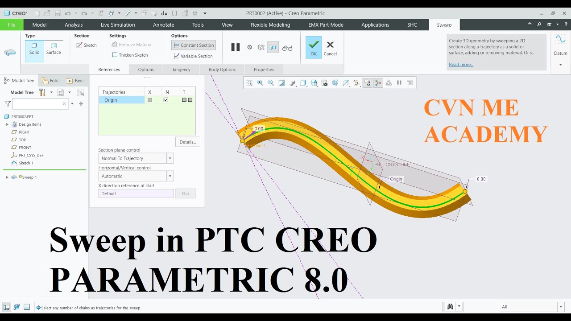Click the binoculars search icon in status bar
The height and width of the screenshot is (321, 571).
point(450,306)
